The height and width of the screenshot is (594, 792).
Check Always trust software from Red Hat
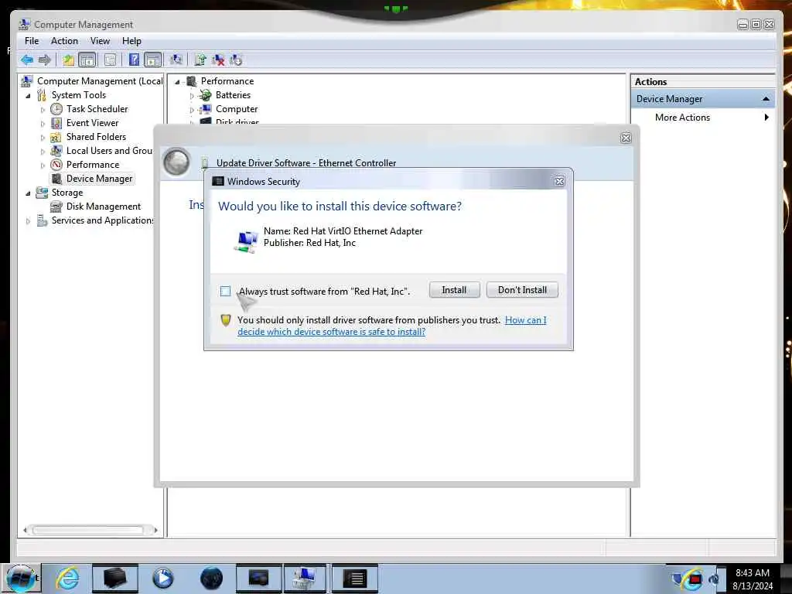225,292
